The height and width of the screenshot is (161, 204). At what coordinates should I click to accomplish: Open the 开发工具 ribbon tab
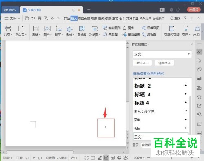(x=132, y=18)
